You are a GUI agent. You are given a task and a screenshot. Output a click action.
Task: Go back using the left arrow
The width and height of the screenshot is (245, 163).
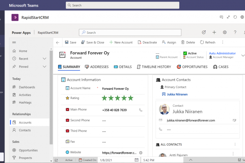click(x=58, y=42)
